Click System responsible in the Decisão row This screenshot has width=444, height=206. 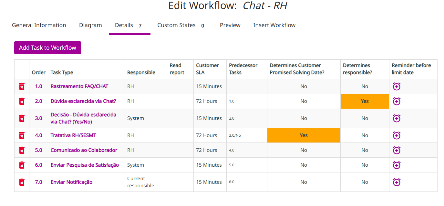point(136,118)
